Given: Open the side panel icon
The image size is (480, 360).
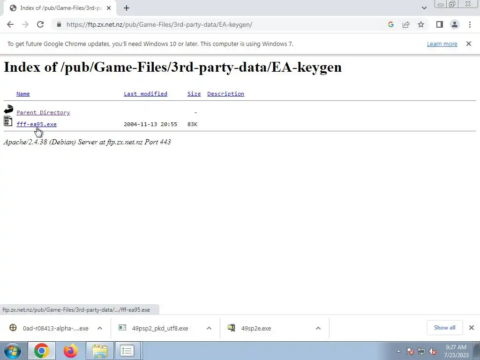Looking at the screenshot, I should tap(440, 24).
